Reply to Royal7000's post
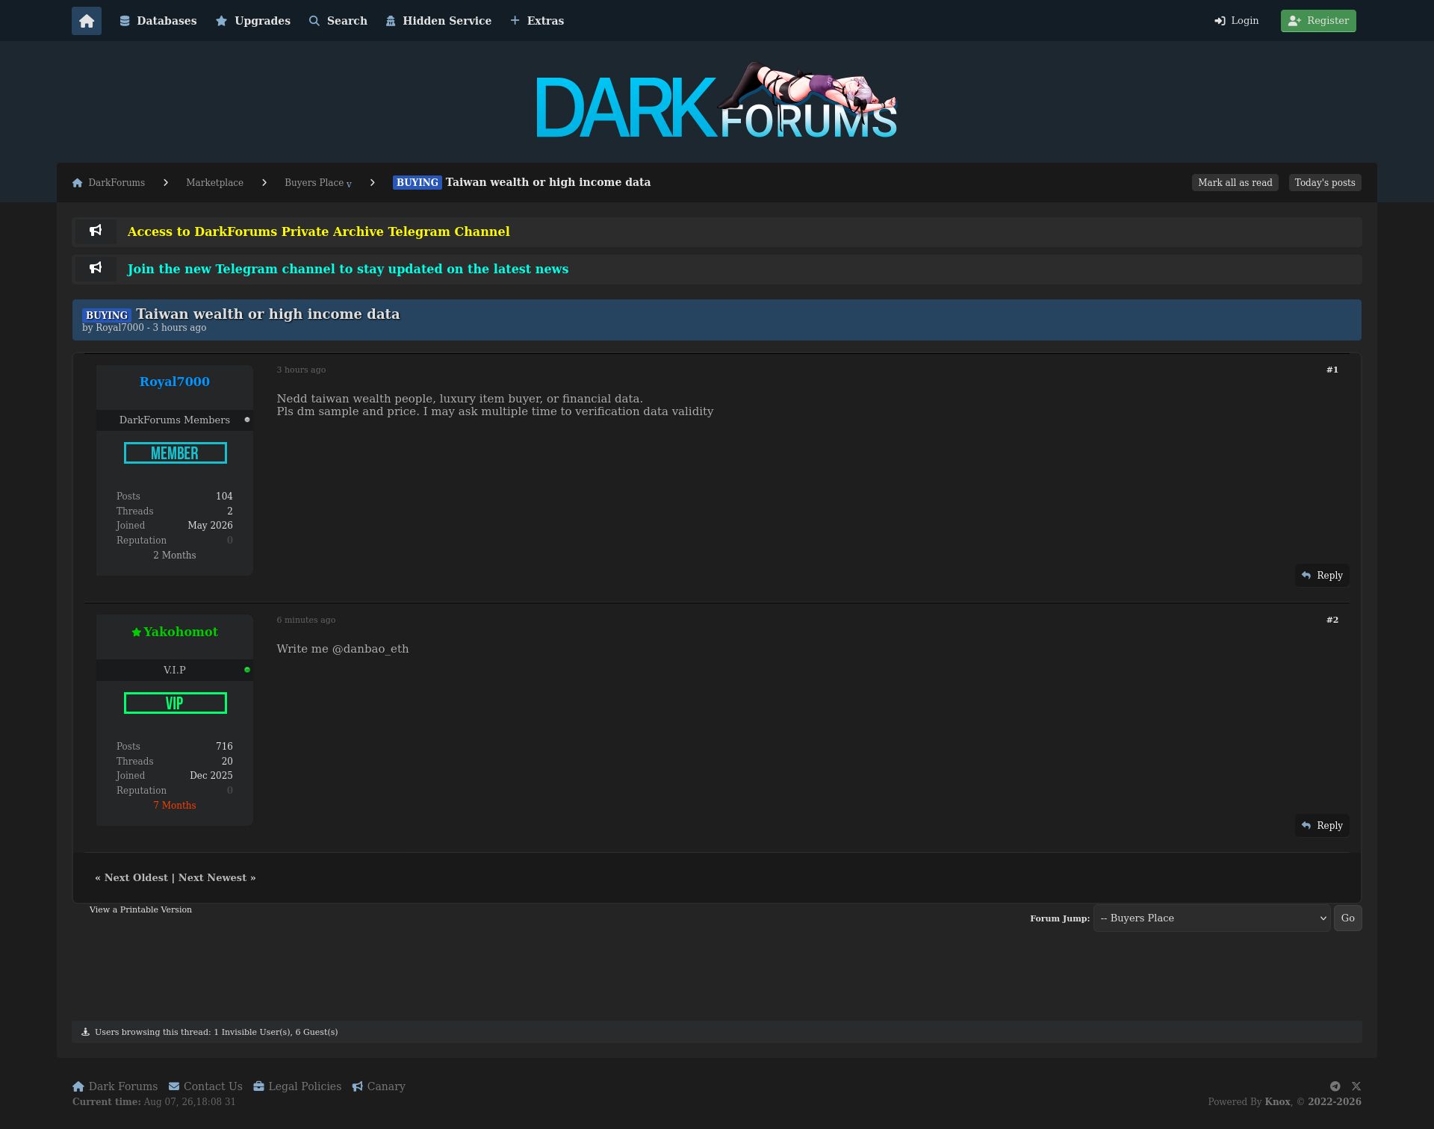1434x1129 pixels. 1322,576
